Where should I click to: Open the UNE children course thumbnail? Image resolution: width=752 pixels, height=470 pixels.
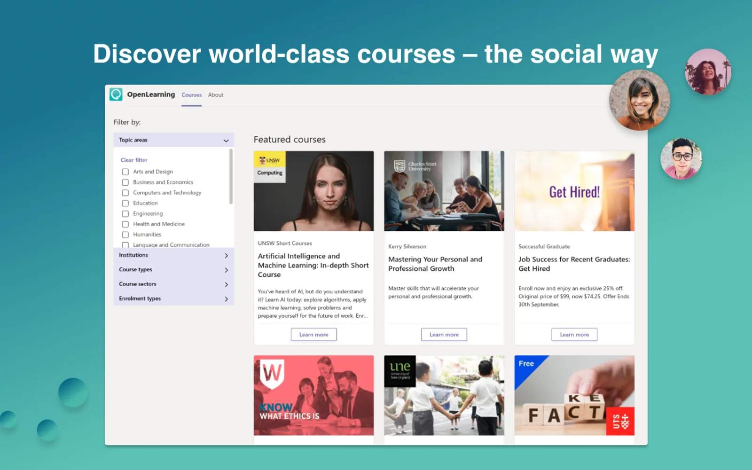(444, 395)
